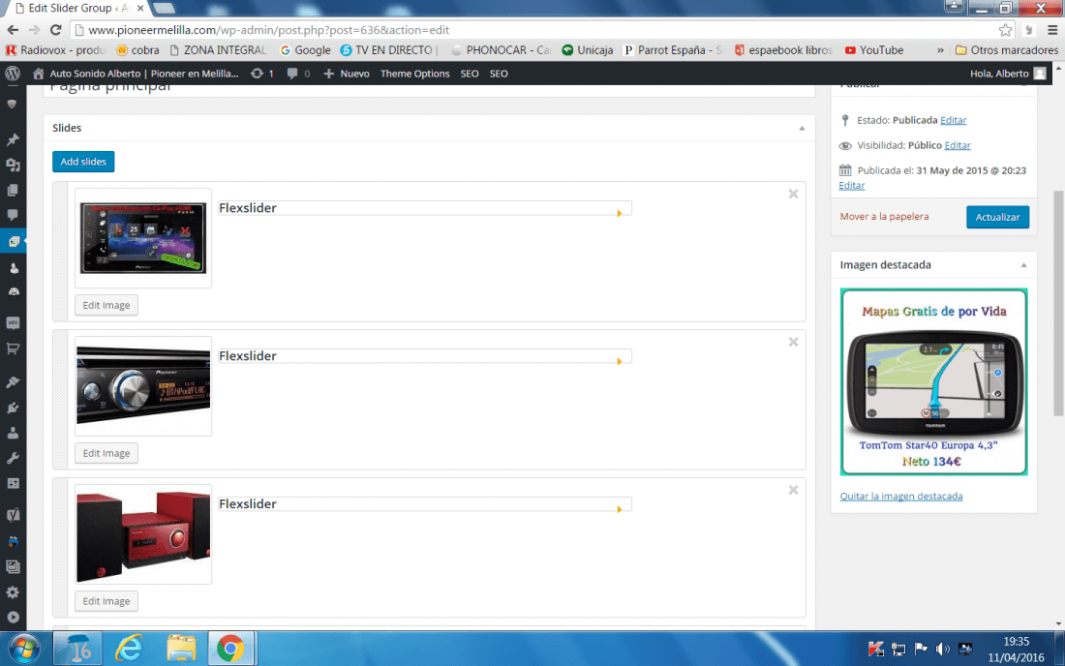The width and height of the screenshot is (1065, 666).
Task: Show more bookmarks with the chevron
Action: click(941, 50)
